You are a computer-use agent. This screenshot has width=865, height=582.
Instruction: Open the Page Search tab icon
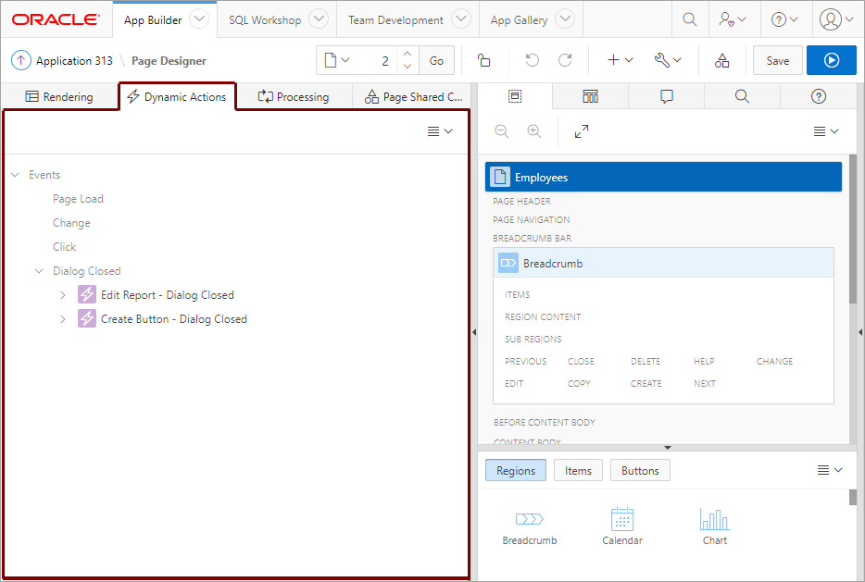tap(742, 96)
